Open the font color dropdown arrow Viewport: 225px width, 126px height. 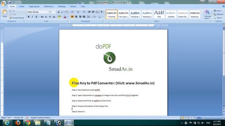[67, 17]
